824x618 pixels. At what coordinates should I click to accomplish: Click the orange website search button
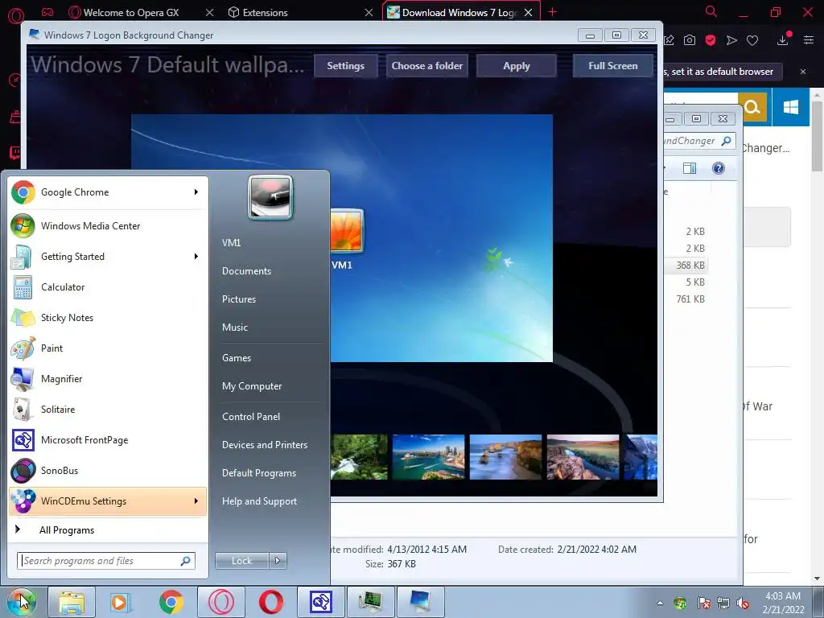752,107
